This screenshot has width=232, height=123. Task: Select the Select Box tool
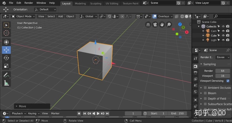click(6, 25)
